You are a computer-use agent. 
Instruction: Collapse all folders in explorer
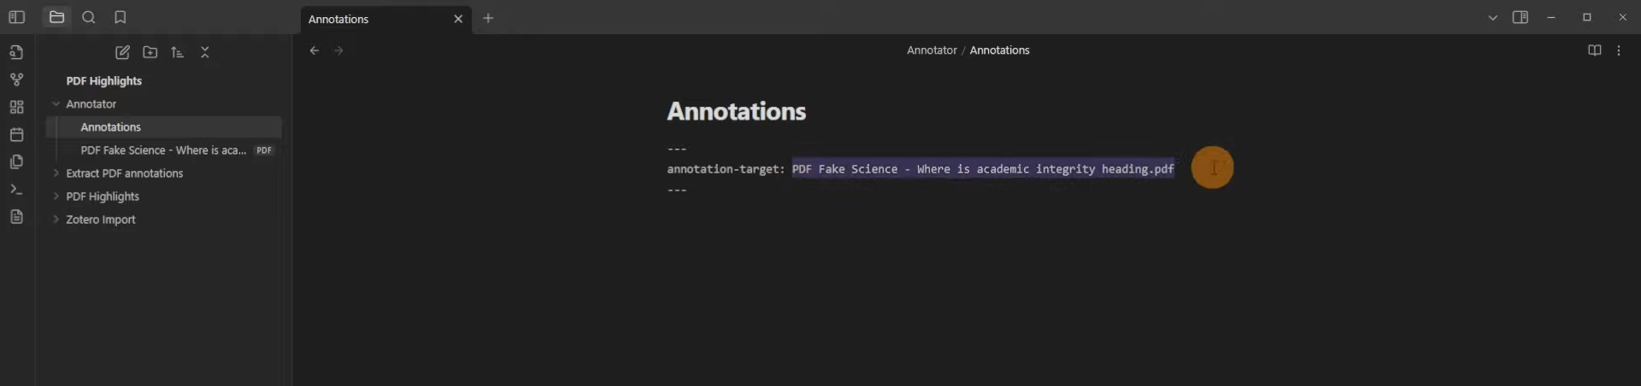pos(204,52)
